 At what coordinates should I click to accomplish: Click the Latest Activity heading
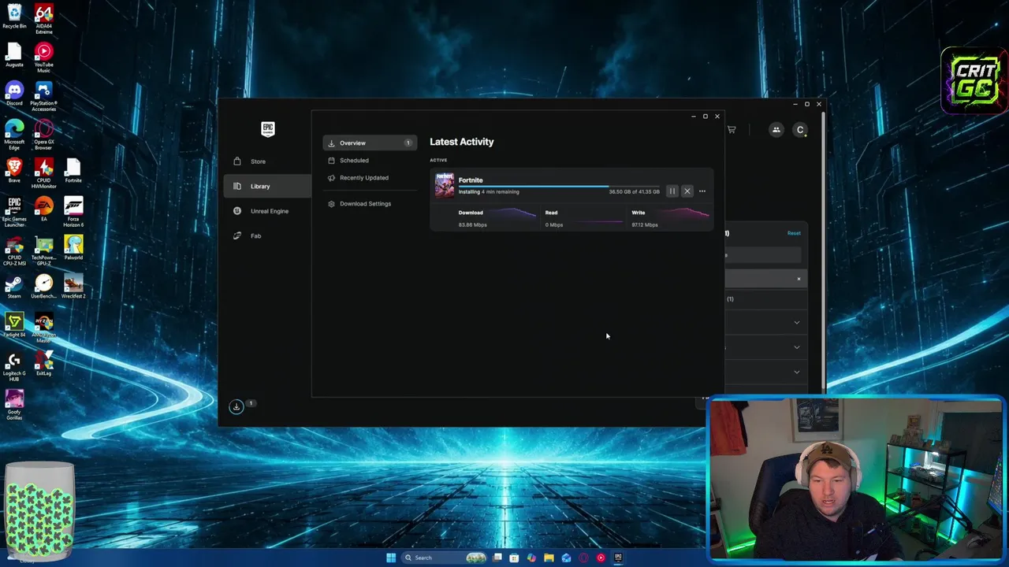click(x=462, y=142)
